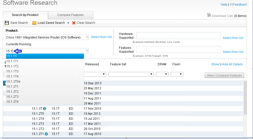
Task: Click Select from list for Hardware Supported
Action: click(x=233, y=38)
